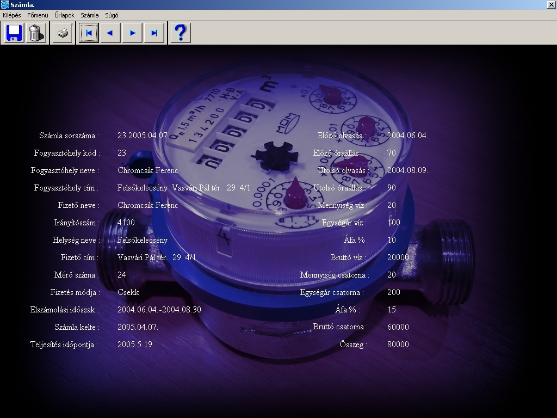Image resolution: width=557 pixels, height=418 pixels.
Task: Click gross water value 20000
Action: pyautogui.click(x=398, y=257)
